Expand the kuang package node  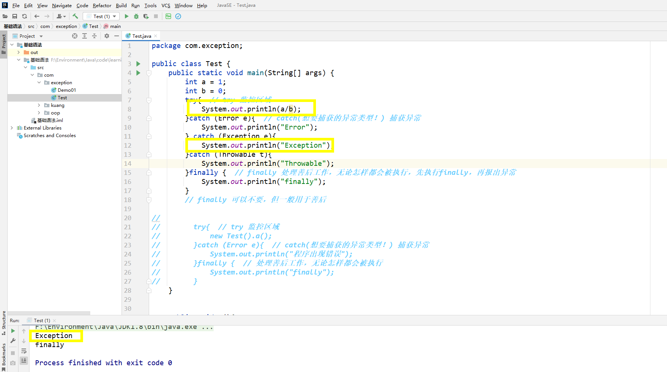pos(39,105)
